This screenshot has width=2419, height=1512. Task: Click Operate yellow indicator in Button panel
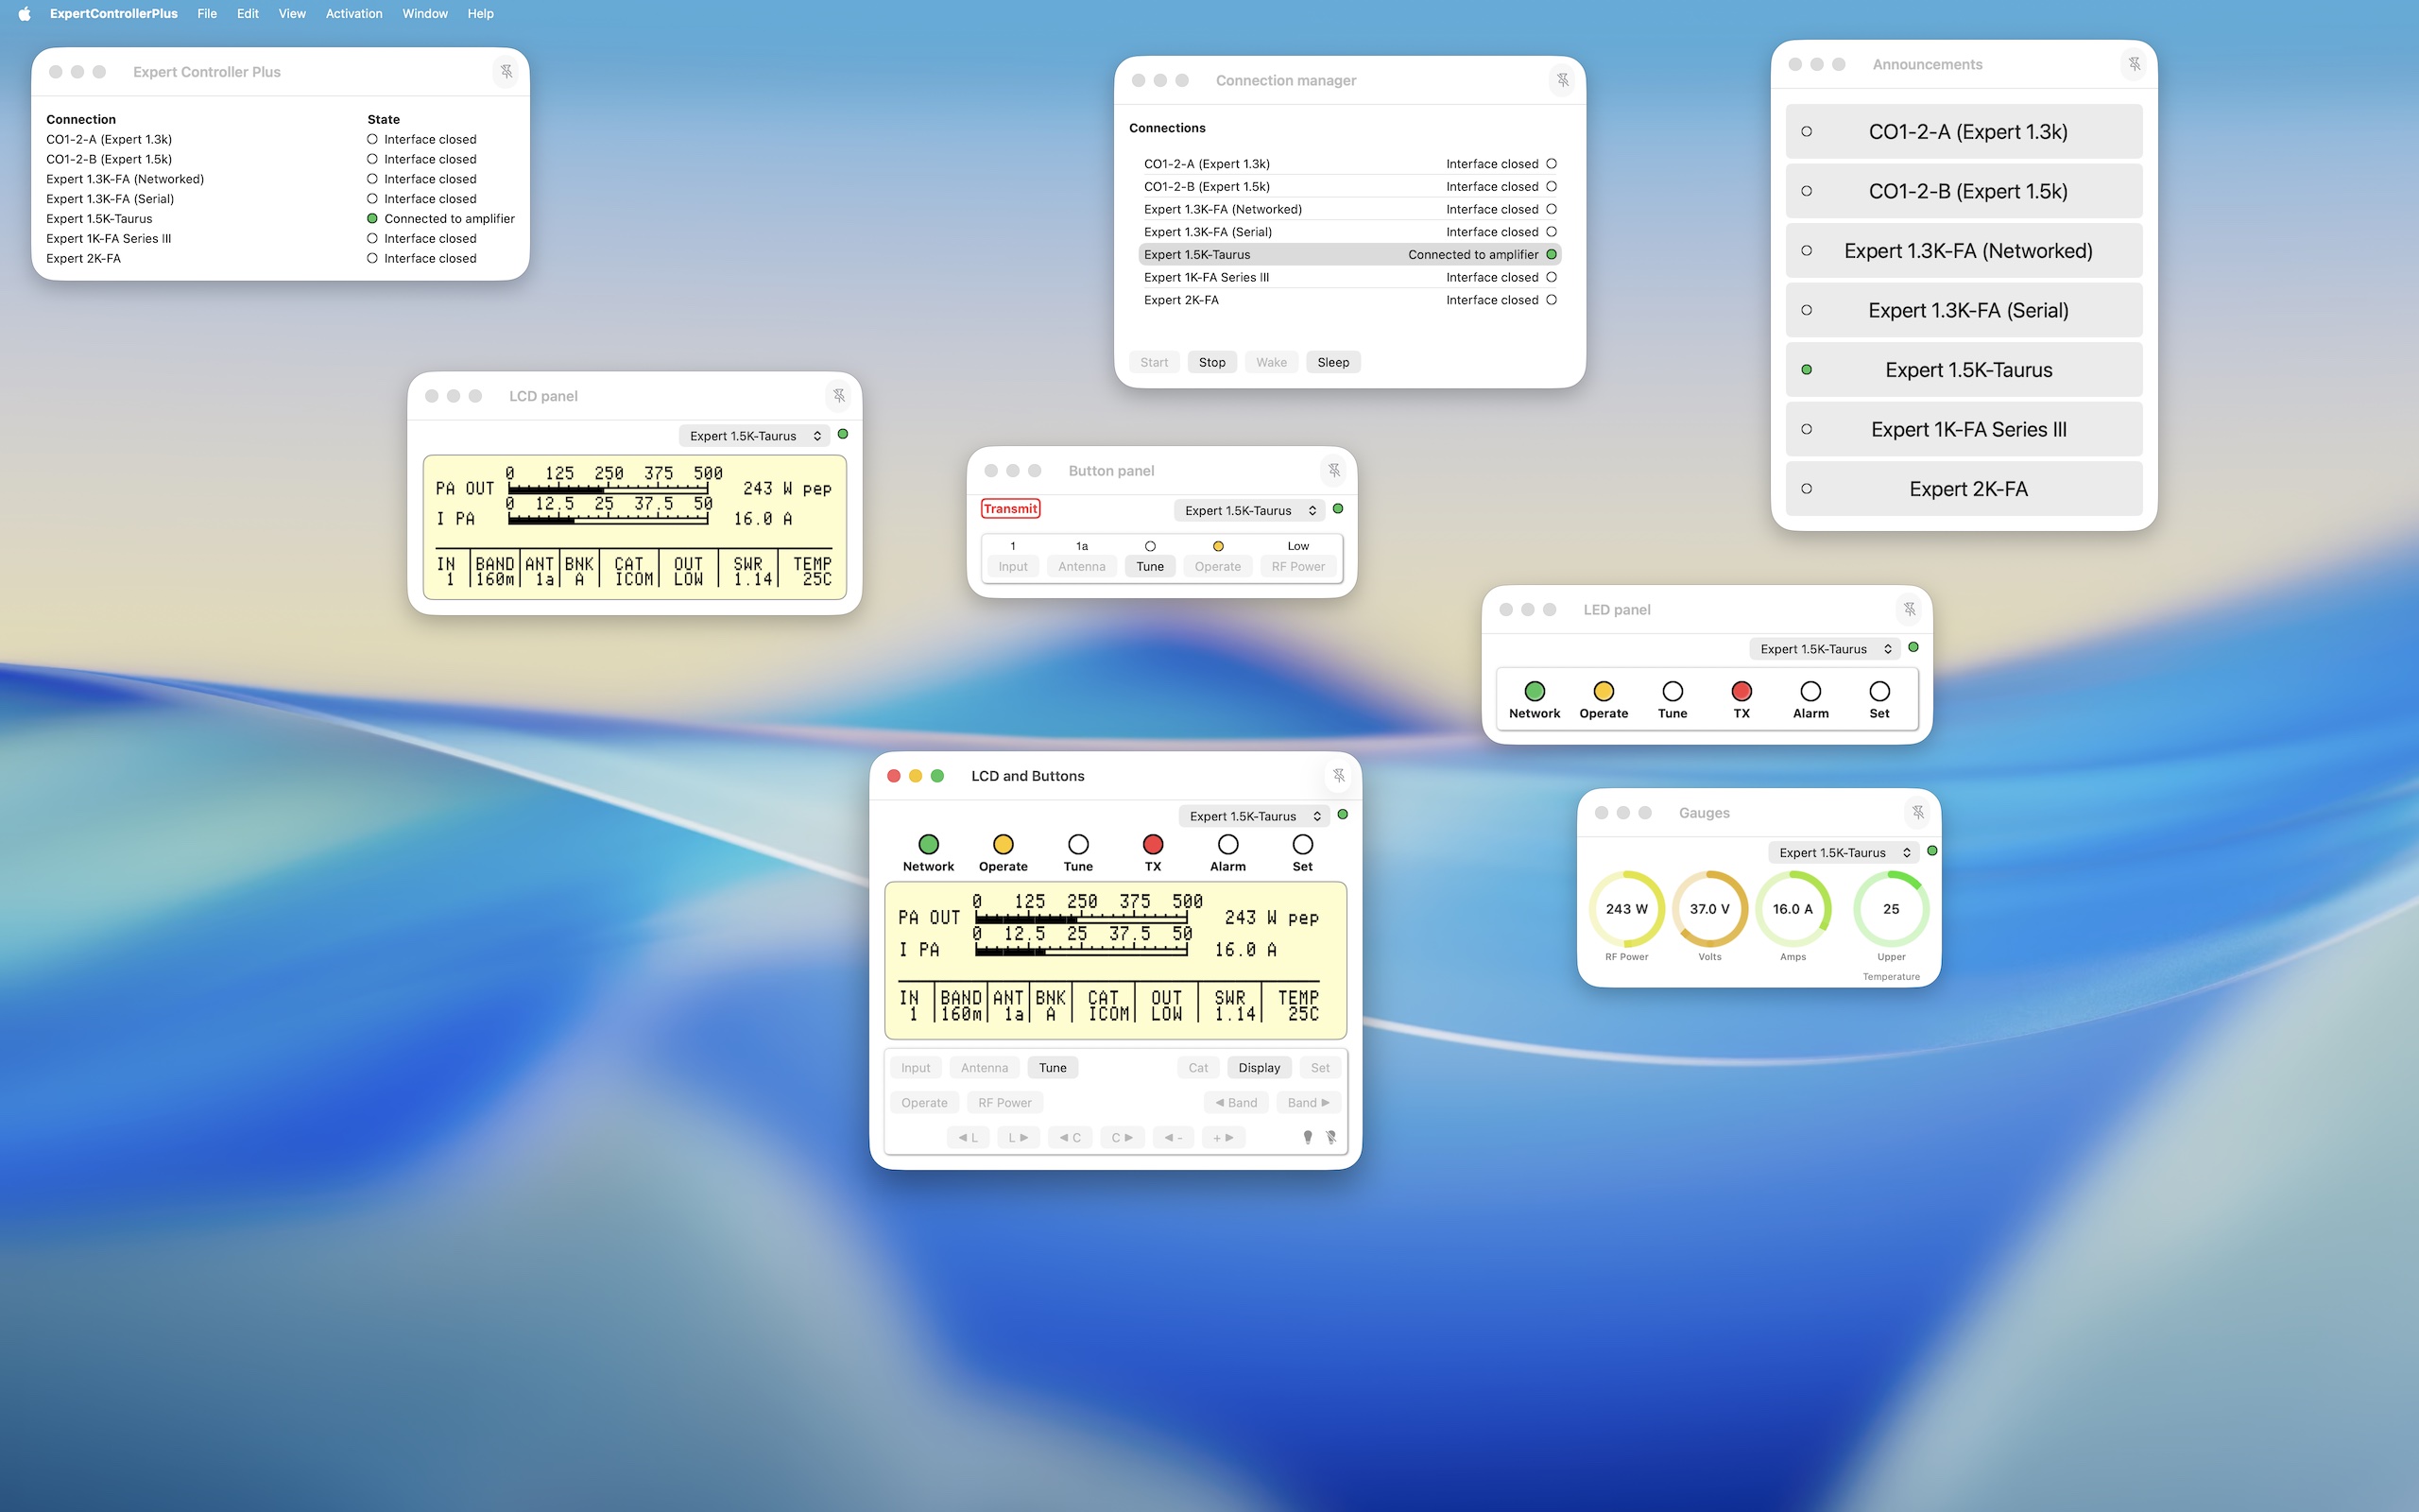1217,546
